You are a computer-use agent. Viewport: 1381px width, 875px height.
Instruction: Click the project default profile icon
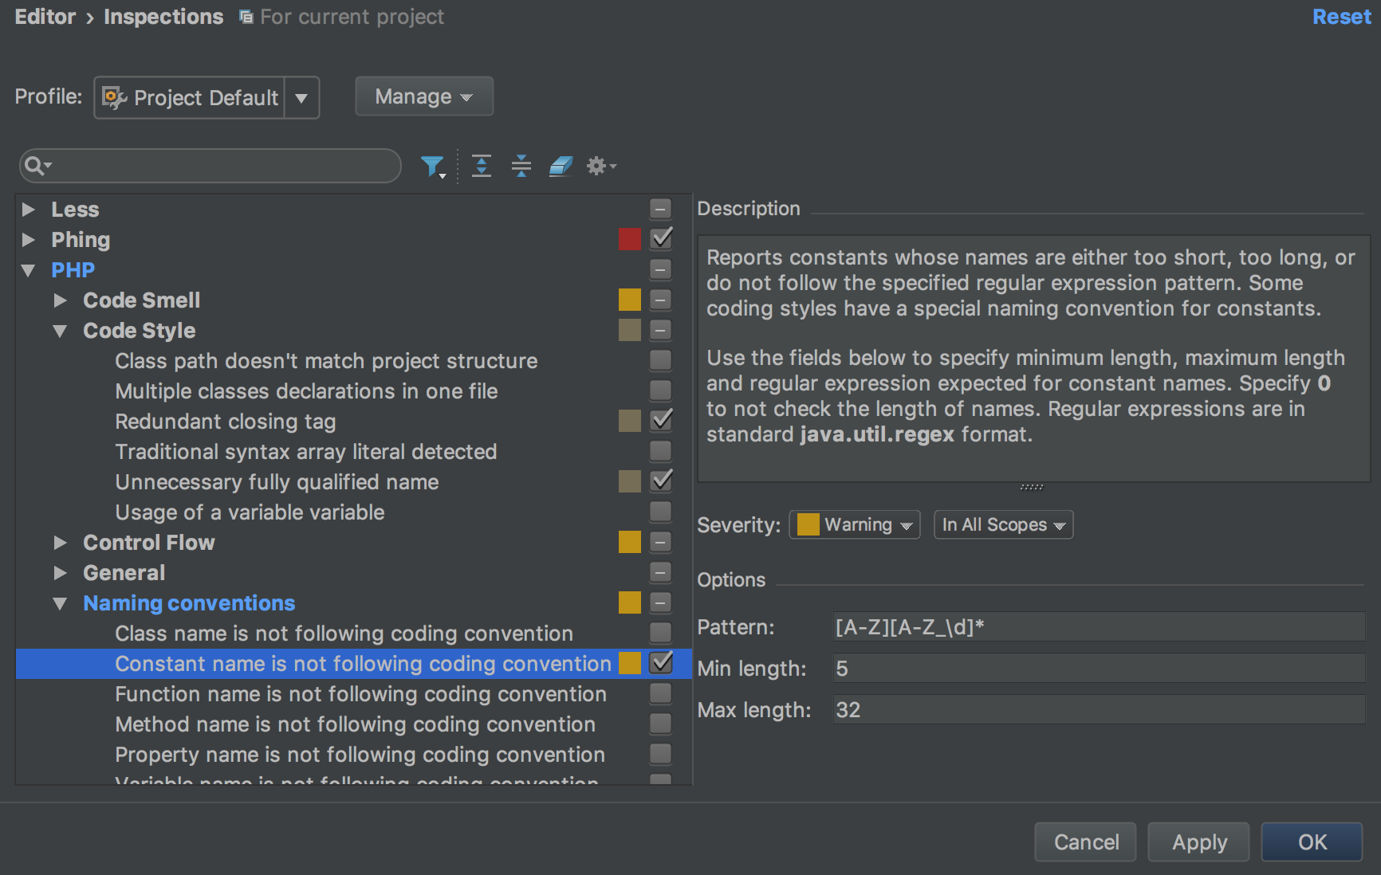(x=114, y=97)
